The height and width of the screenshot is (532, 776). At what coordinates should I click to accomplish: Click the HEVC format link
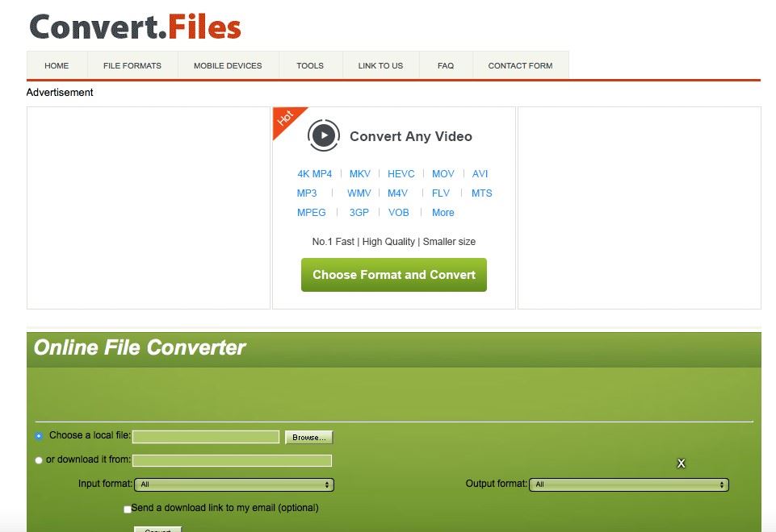(x=401, y=174)
